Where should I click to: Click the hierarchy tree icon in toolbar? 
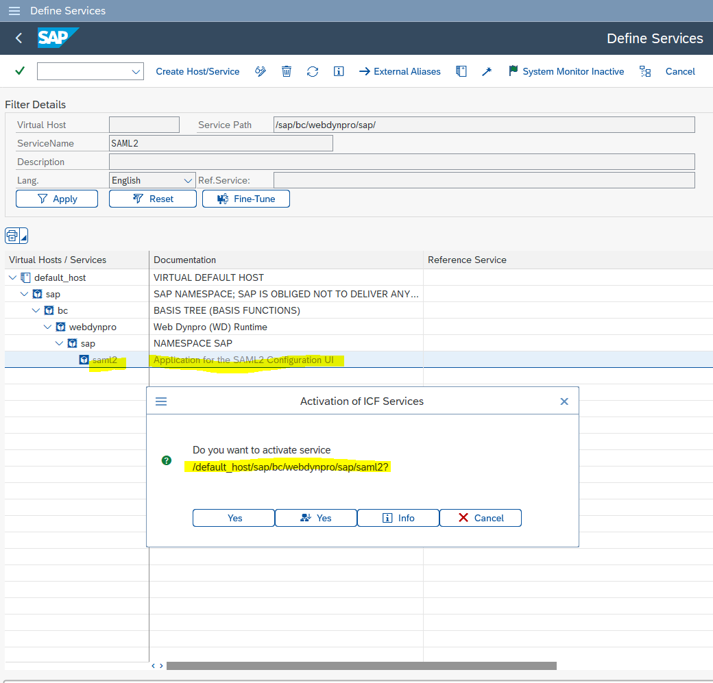point(645,71)
